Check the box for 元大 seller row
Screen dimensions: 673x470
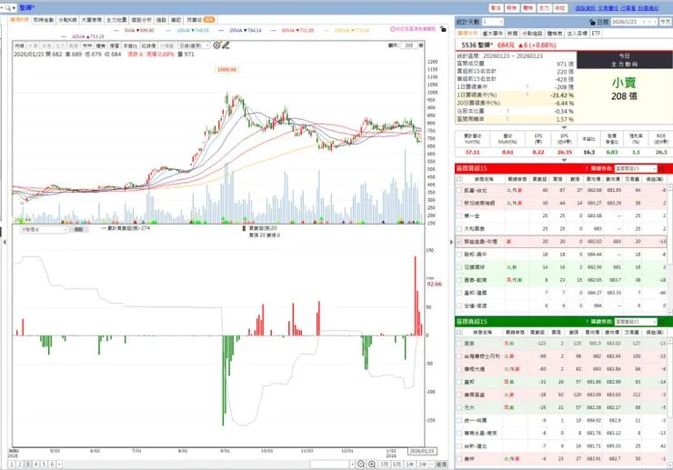tap(459, 407)
